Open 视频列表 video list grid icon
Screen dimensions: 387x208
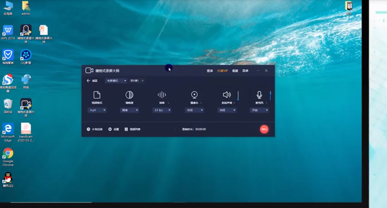click(126, 129)
